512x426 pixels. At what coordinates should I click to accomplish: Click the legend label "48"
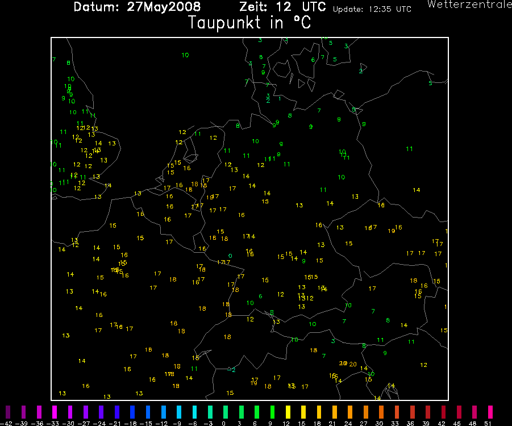pyautogui.click(x=472, y=423)
